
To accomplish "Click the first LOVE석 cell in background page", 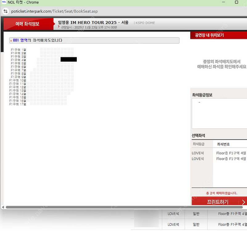I will pos(173,214).
